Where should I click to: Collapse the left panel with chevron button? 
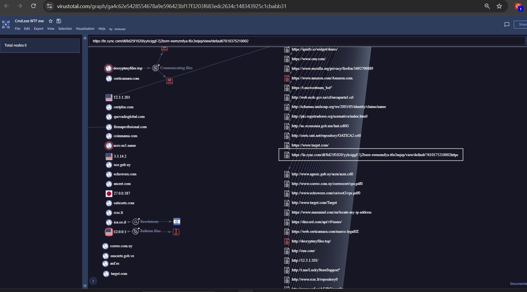click(93, 281)
